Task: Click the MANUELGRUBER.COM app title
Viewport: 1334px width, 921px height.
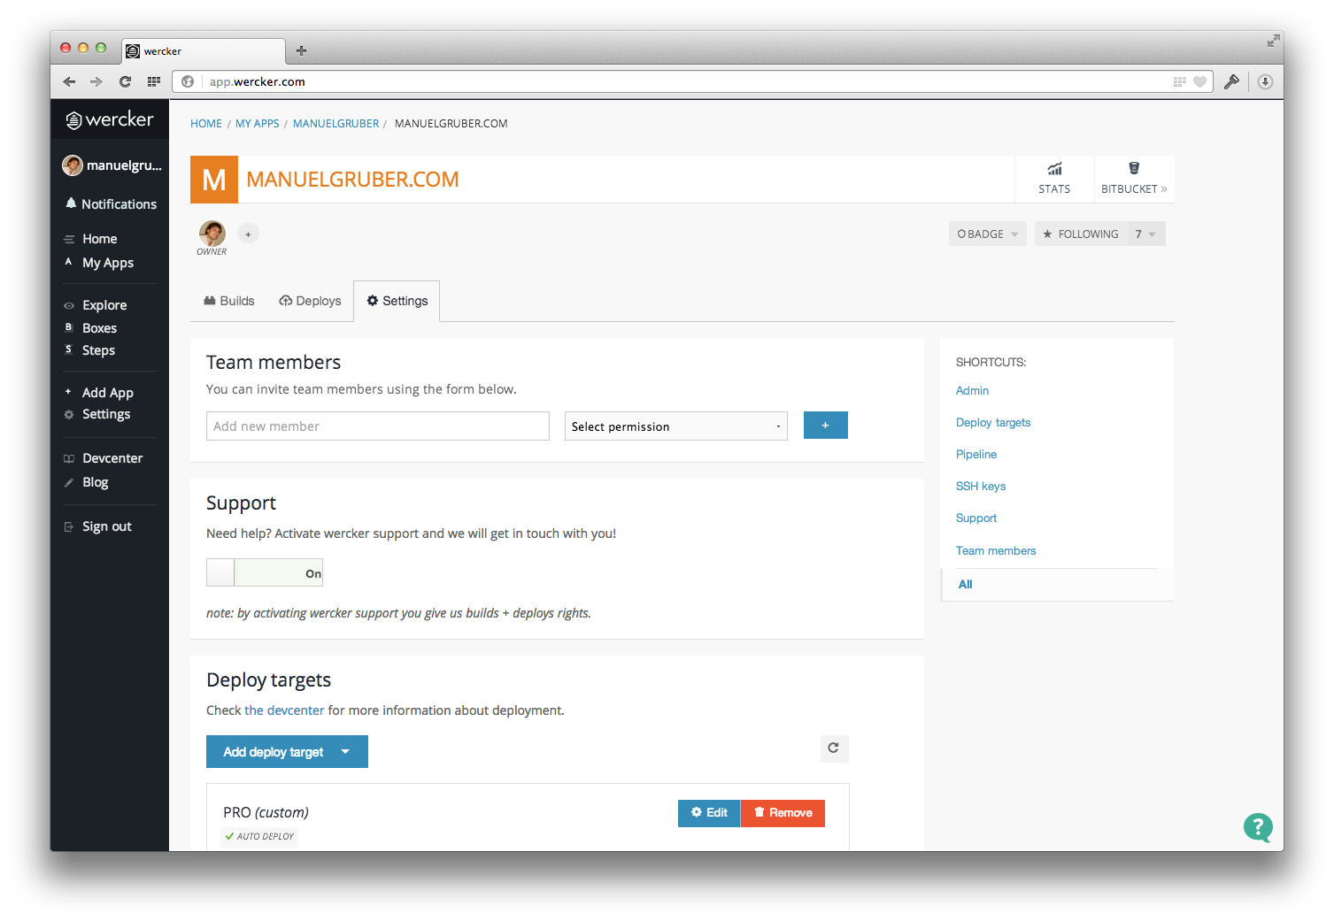Action: click(x=352, y=180)
